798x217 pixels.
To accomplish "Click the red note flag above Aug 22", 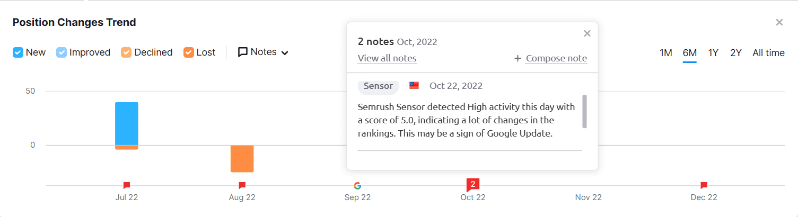I will click(242, 185).
